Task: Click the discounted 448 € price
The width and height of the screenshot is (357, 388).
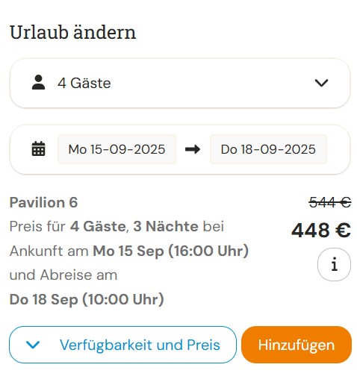Action: 321,230
